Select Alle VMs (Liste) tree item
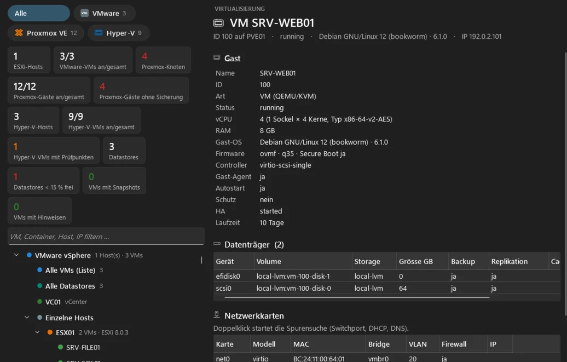Image resolution: width=567 pixels, height=362 pixels. pos(70,270)
